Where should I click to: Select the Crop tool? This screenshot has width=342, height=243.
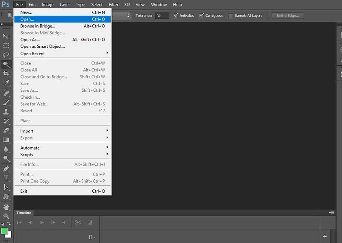coord(6,73)
